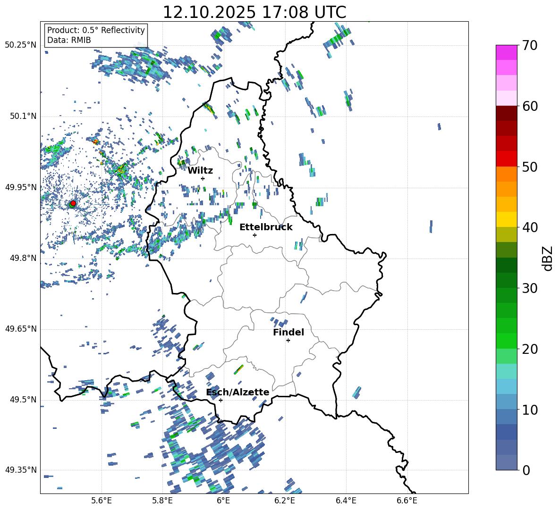The height and width of the screenshot is (510, 559).
Task: Click the 49.8°N latitude tick label
Action: click(x=23, y=258)
